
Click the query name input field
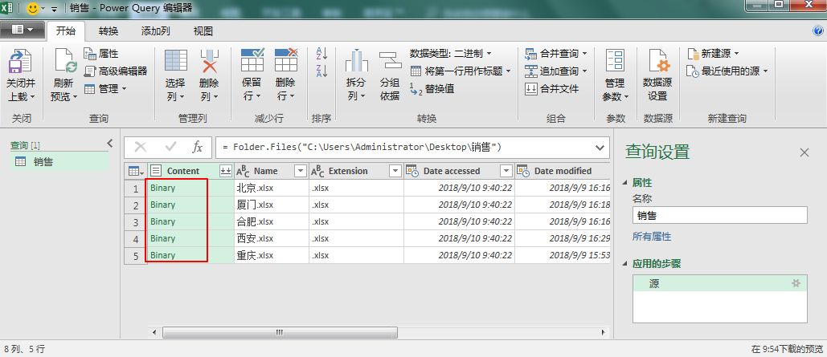[x=719, y=215]
